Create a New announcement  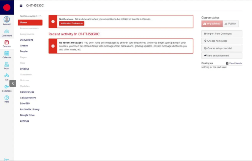pos(221,55)
